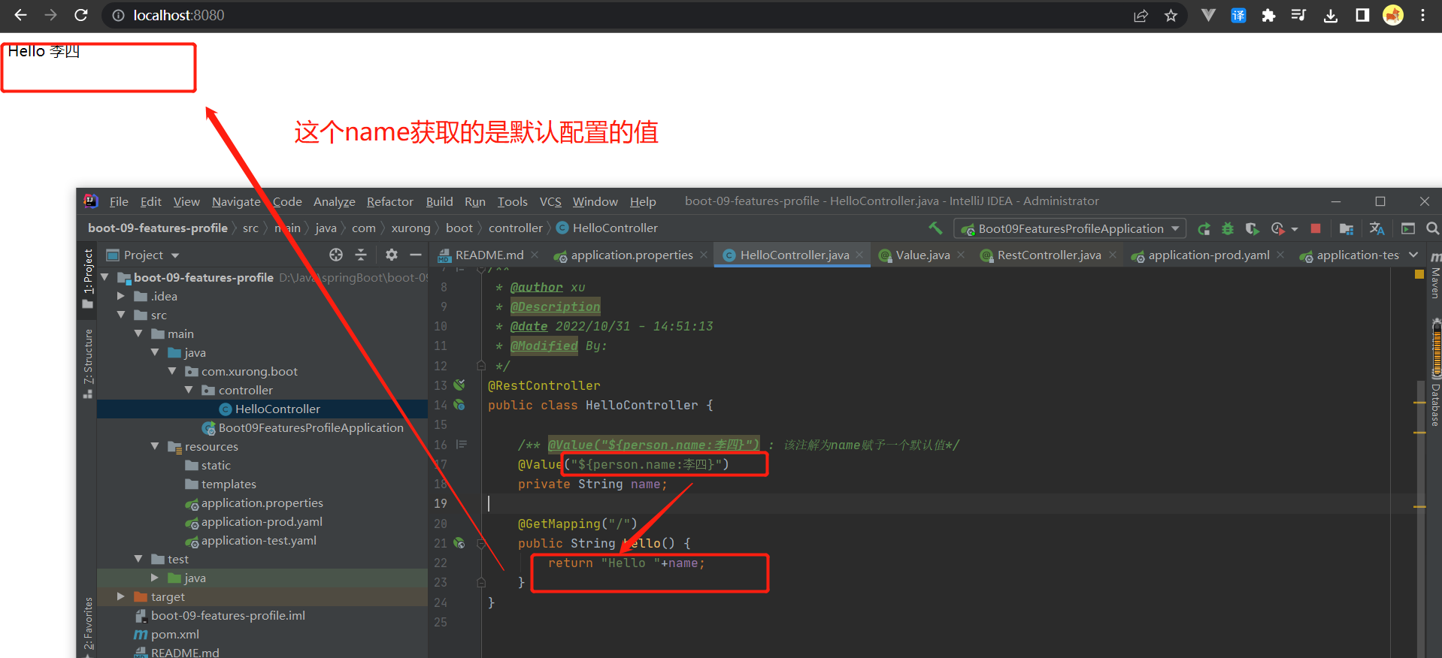Viewport: 1442px width, 658px height.
Task: Open the Refactor menu
Action: [x=389, y=201]
